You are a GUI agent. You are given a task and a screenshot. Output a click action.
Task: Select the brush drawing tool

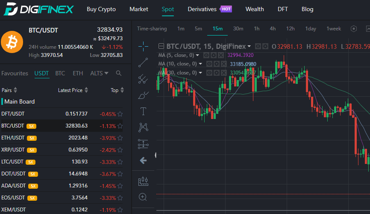click(143, 95)
